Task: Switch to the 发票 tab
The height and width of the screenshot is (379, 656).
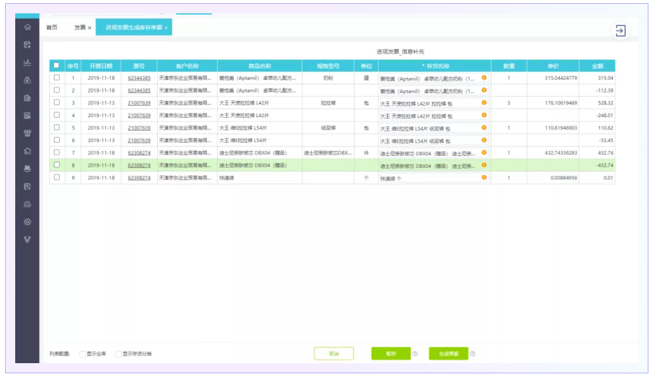Action: pyautogui.click(x=79, y=28)
